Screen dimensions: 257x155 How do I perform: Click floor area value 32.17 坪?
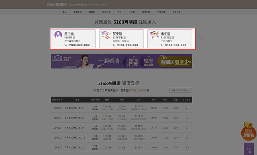139,116
